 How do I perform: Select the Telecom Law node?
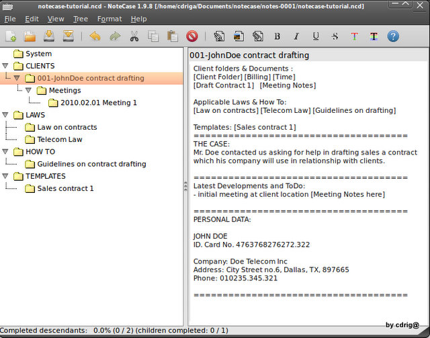click(x=60, y=139)
